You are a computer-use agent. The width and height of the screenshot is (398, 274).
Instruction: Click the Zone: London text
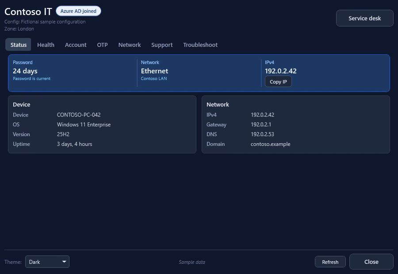(x=19, y=29)
